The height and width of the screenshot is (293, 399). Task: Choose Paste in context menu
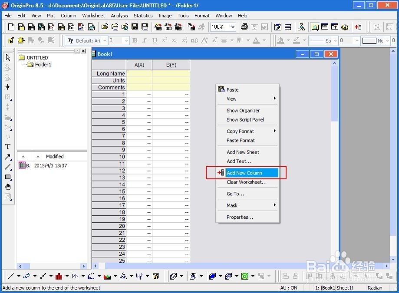(247, 89)
